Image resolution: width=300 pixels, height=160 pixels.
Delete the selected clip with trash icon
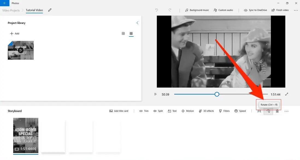pos(277,111)
